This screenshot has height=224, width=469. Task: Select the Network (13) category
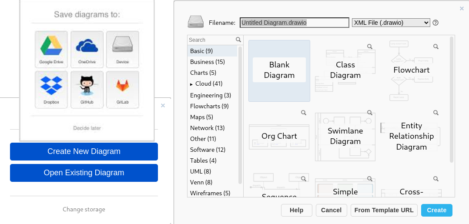point(208,128)
